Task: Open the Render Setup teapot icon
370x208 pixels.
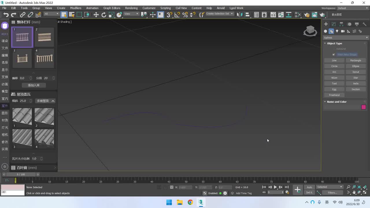Action: tap(307, 15)
